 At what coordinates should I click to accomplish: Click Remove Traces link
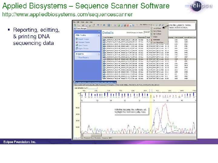84,42
